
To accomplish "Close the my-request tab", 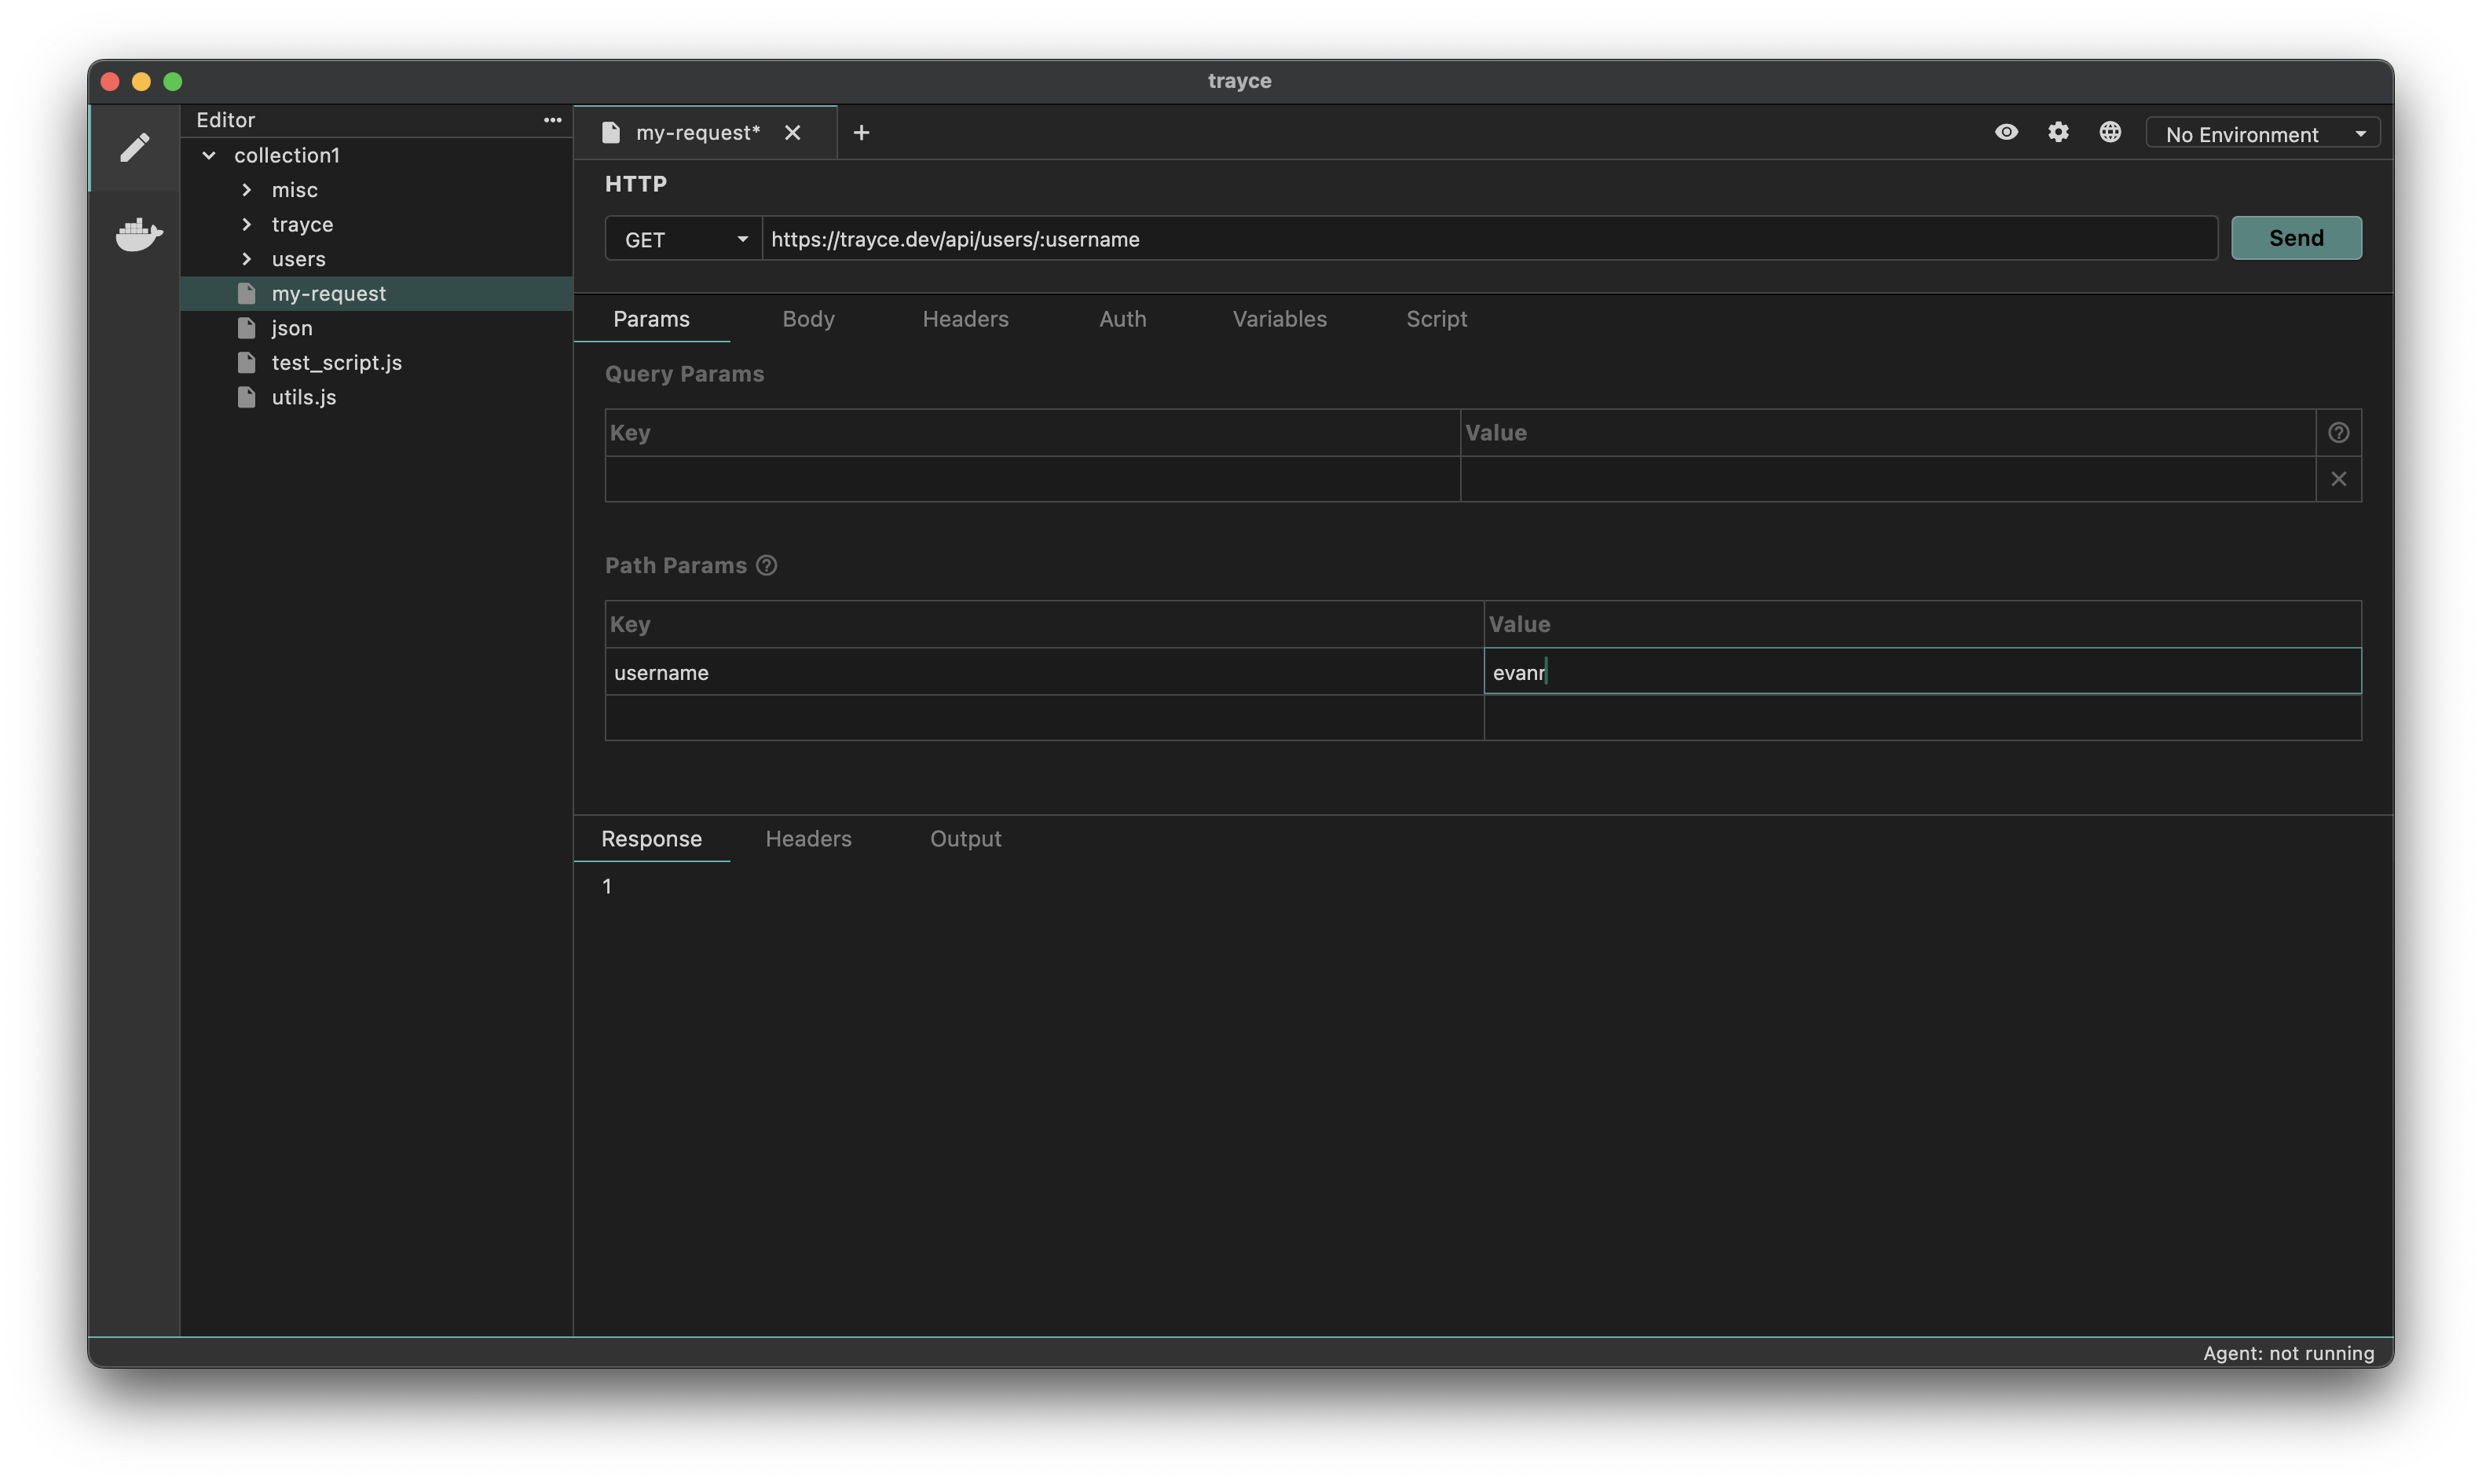I will [x=792, y=133].
